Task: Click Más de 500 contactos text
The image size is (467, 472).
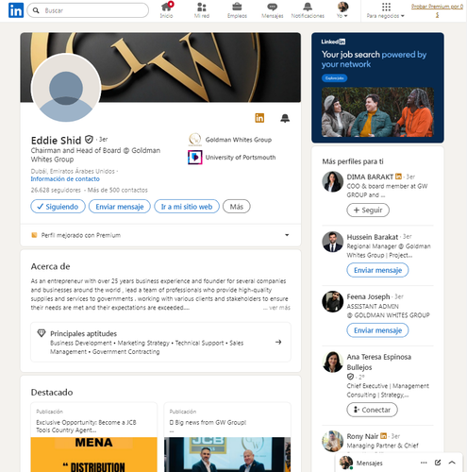Action: 118,190
